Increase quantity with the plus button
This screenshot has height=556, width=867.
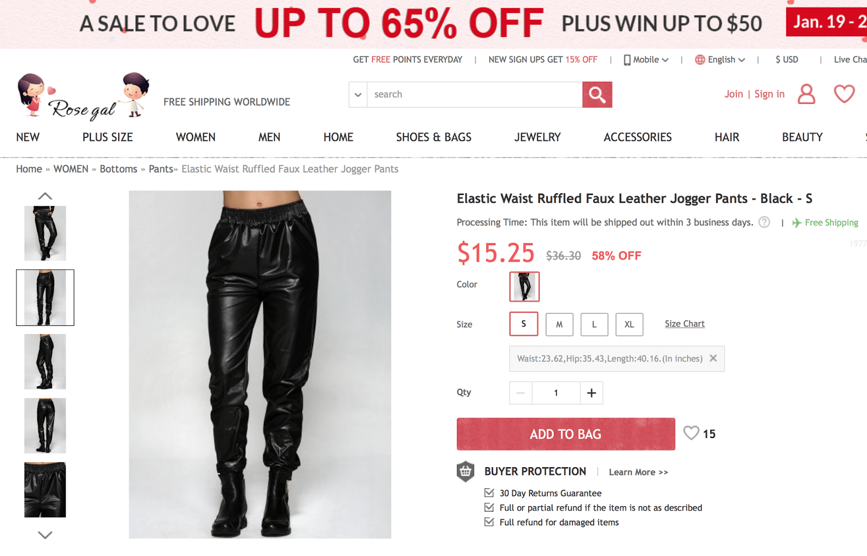tap(592, 393)
